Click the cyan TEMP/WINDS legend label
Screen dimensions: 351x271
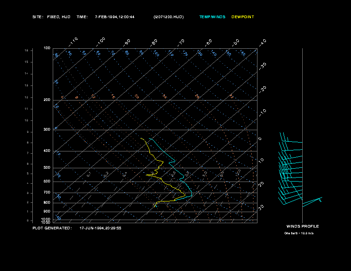coord(212,17)
